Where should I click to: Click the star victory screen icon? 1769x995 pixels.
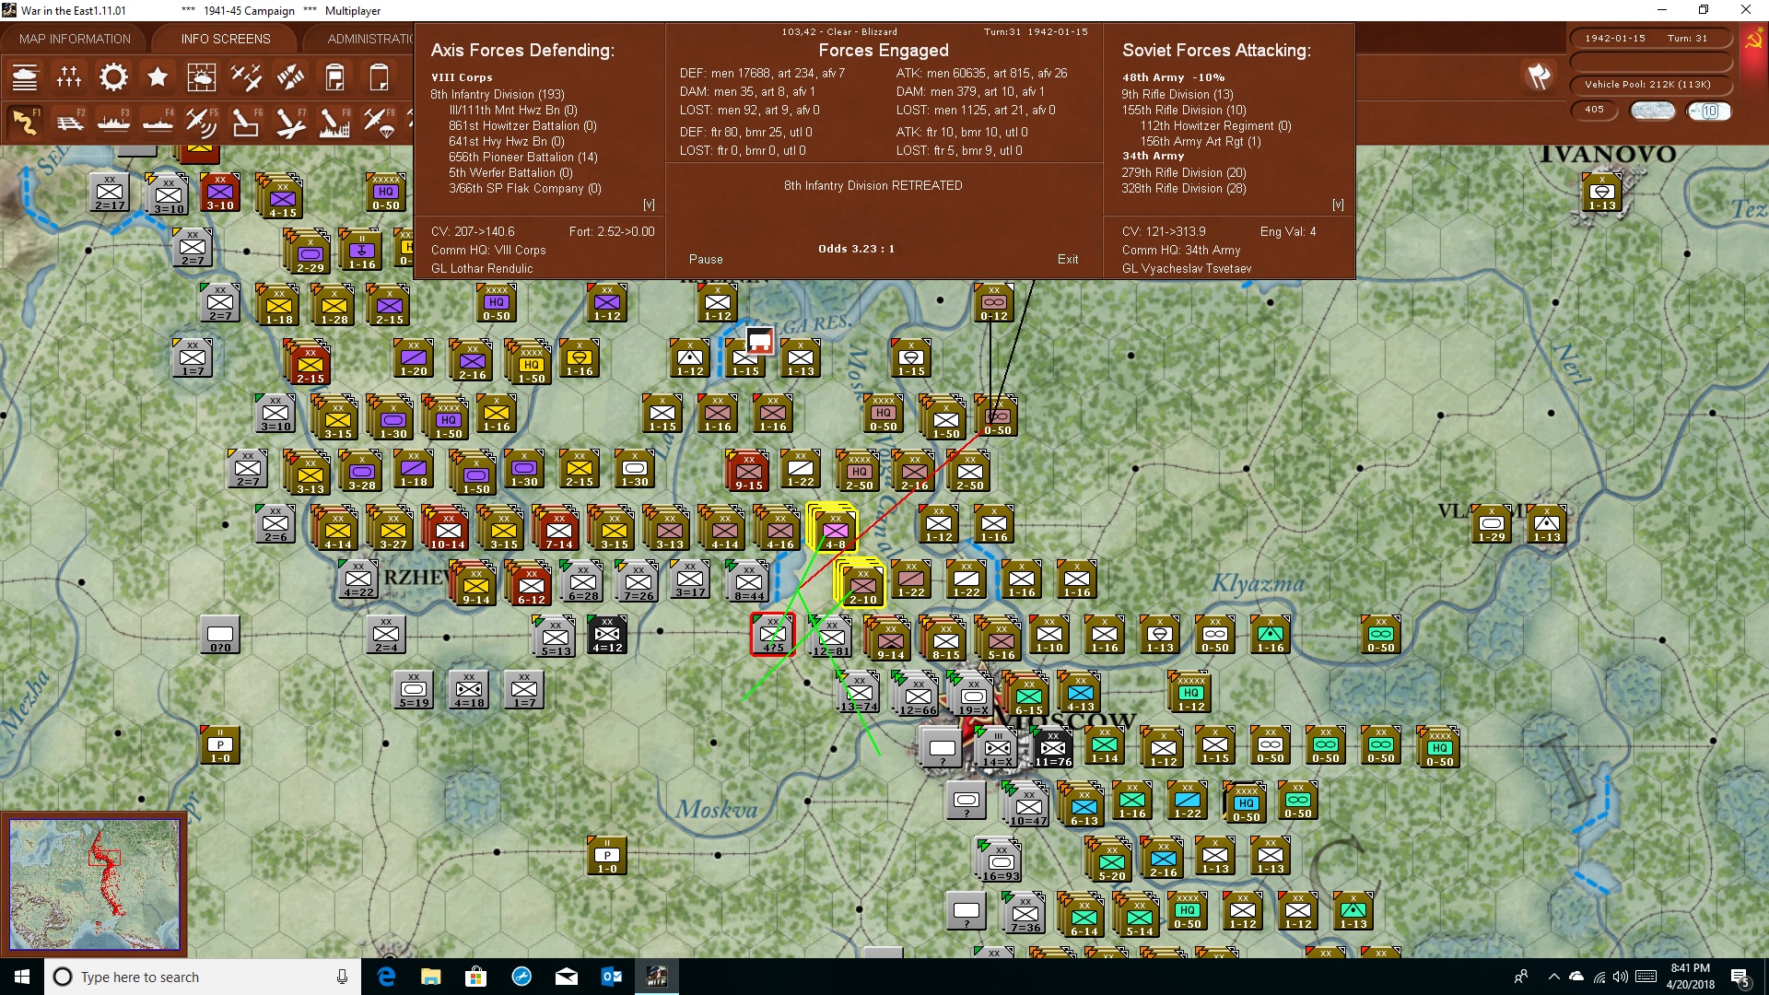(158, 77)
